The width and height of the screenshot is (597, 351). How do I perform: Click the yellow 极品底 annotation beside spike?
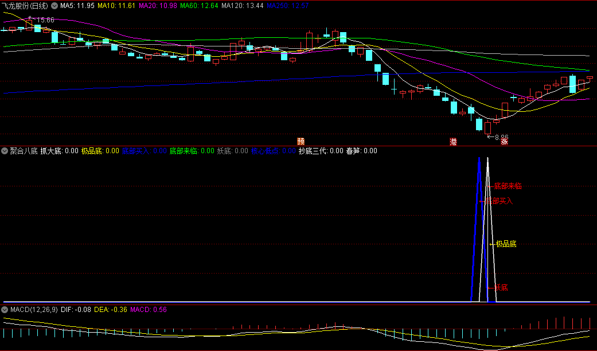(x=506, y=244)
